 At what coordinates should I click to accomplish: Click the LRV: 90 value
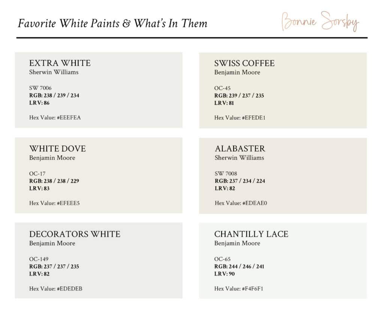click(x=224, y=274)
